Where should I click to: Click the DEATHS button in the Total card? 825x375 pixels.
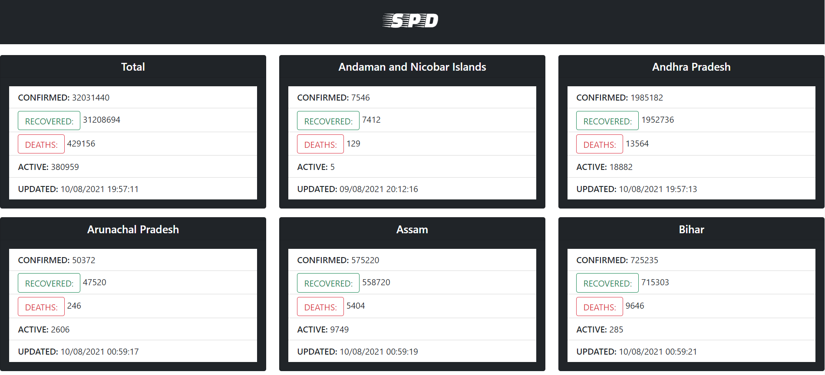coord(41,144)
